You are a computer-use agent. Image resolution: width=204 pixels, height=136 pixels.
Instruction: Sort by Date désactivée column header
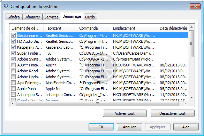173,28
